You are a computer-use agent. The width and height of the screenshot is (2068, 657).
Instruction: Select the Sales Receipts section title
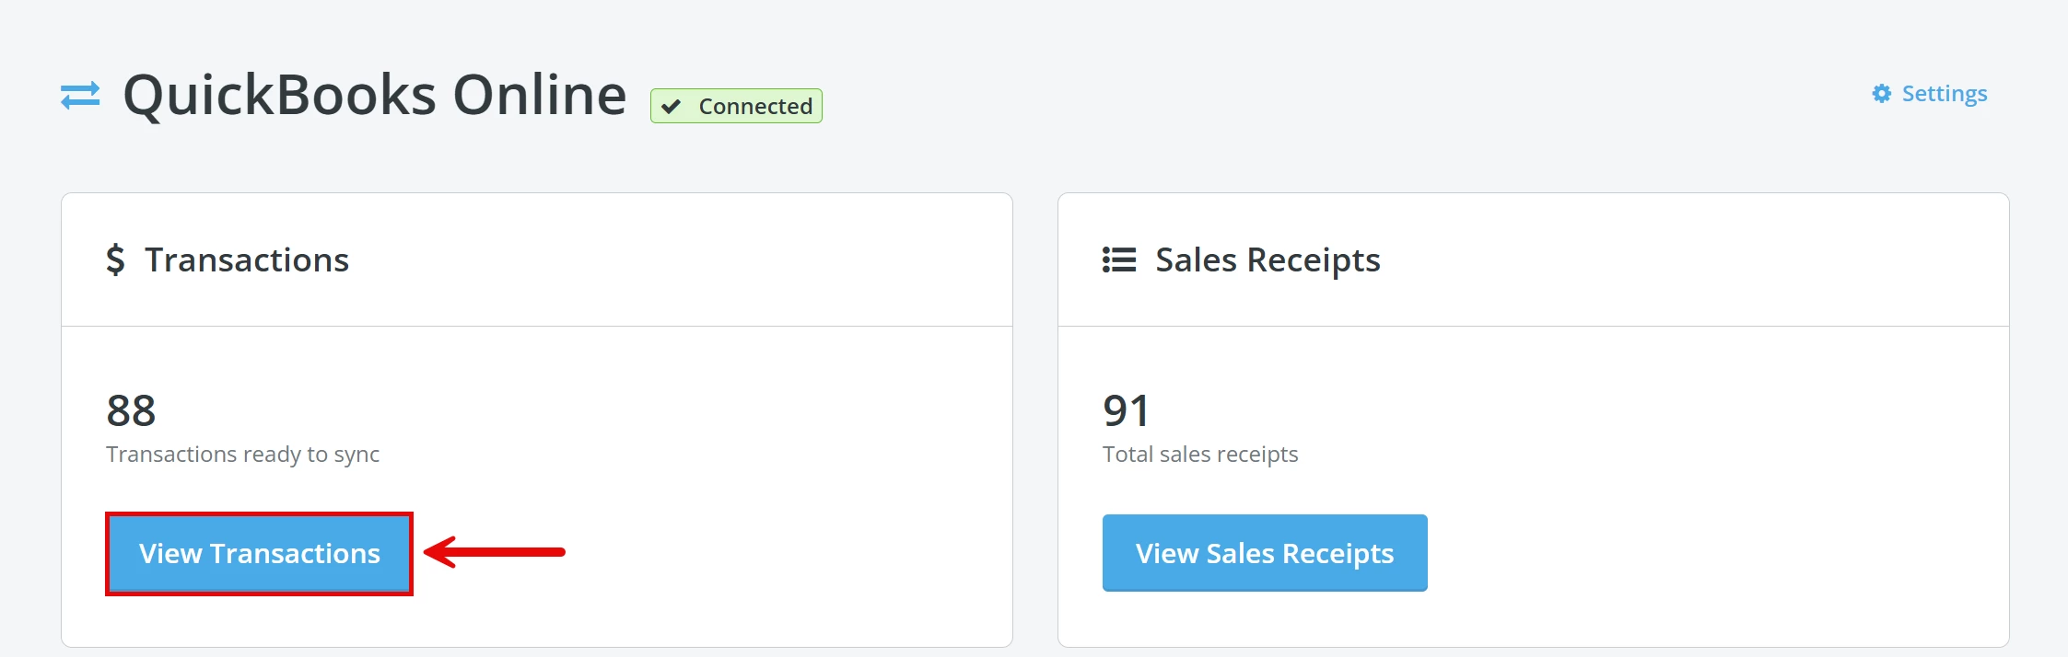pos(1266,259)
